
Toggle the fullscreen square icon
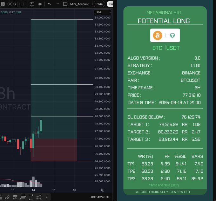click(x=65, y=4)
